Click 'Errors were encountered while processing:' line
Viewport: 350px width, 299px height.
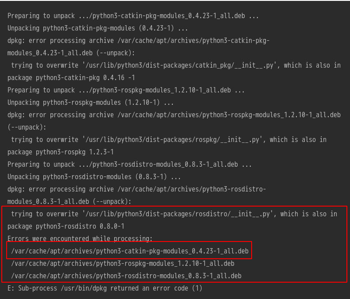click(x=80, y=238)
